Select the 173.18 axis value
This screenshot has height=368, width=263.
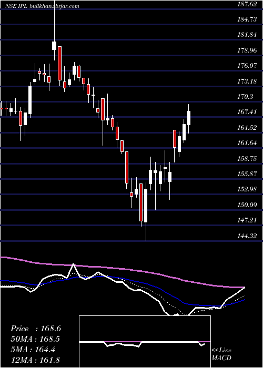247,81
